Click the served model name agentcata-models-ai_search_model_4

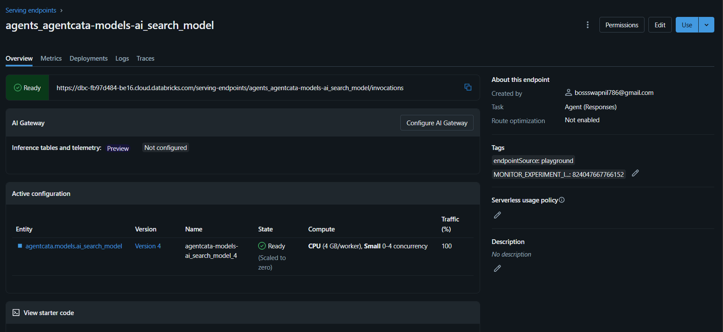pyautogui.click(x=212, y=251)
